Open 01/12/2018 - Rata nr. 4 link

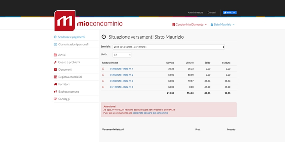(x=121, y=87)
